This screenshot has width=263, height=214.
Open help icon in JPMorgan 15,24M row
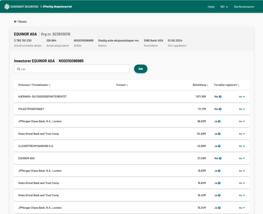point(219,207)
